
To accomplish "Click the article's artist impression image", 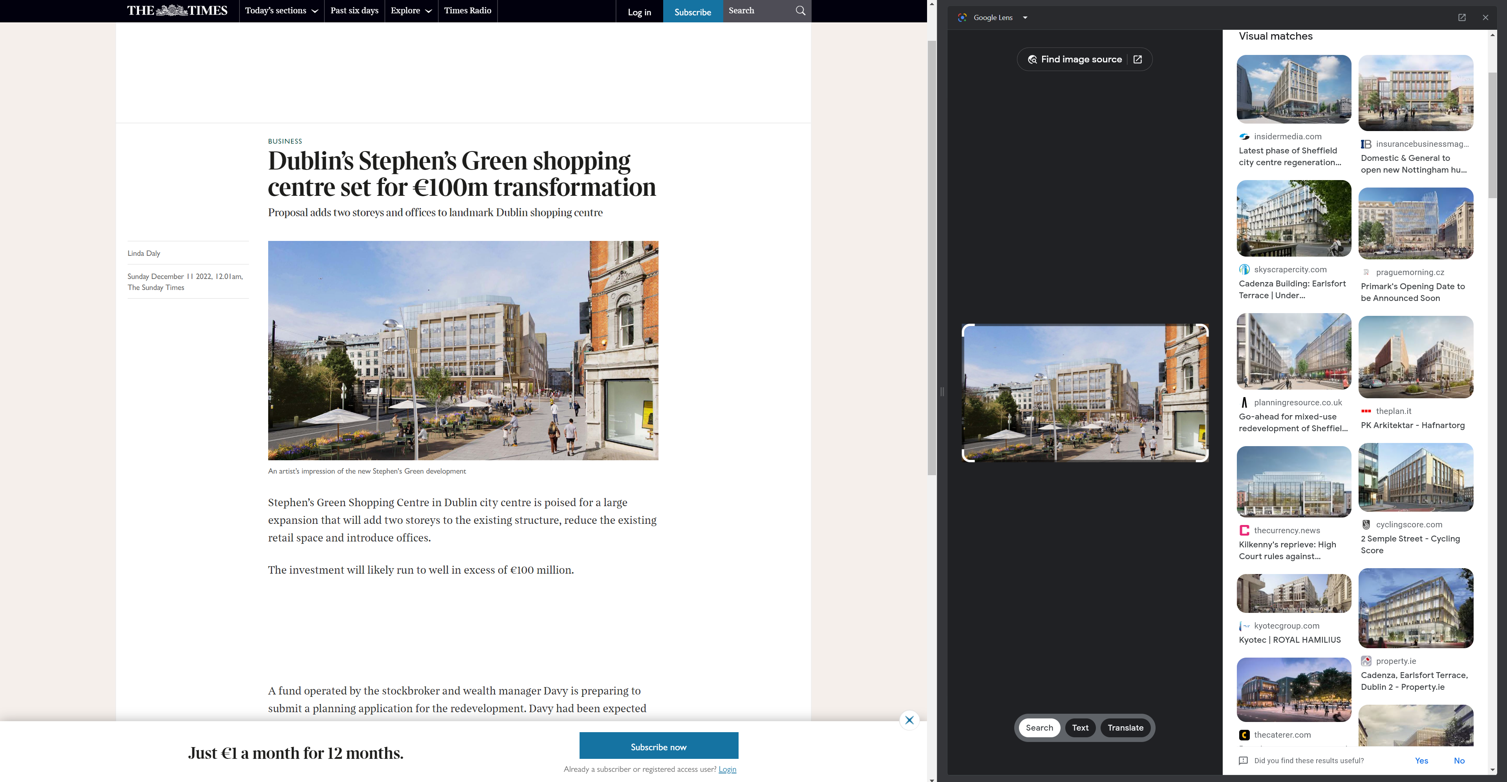I will 463,350.
